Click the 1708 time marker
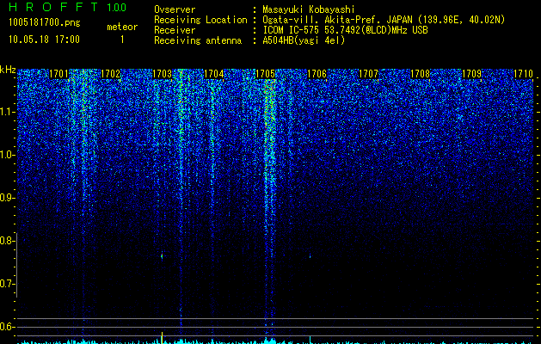 pos(420,74)
